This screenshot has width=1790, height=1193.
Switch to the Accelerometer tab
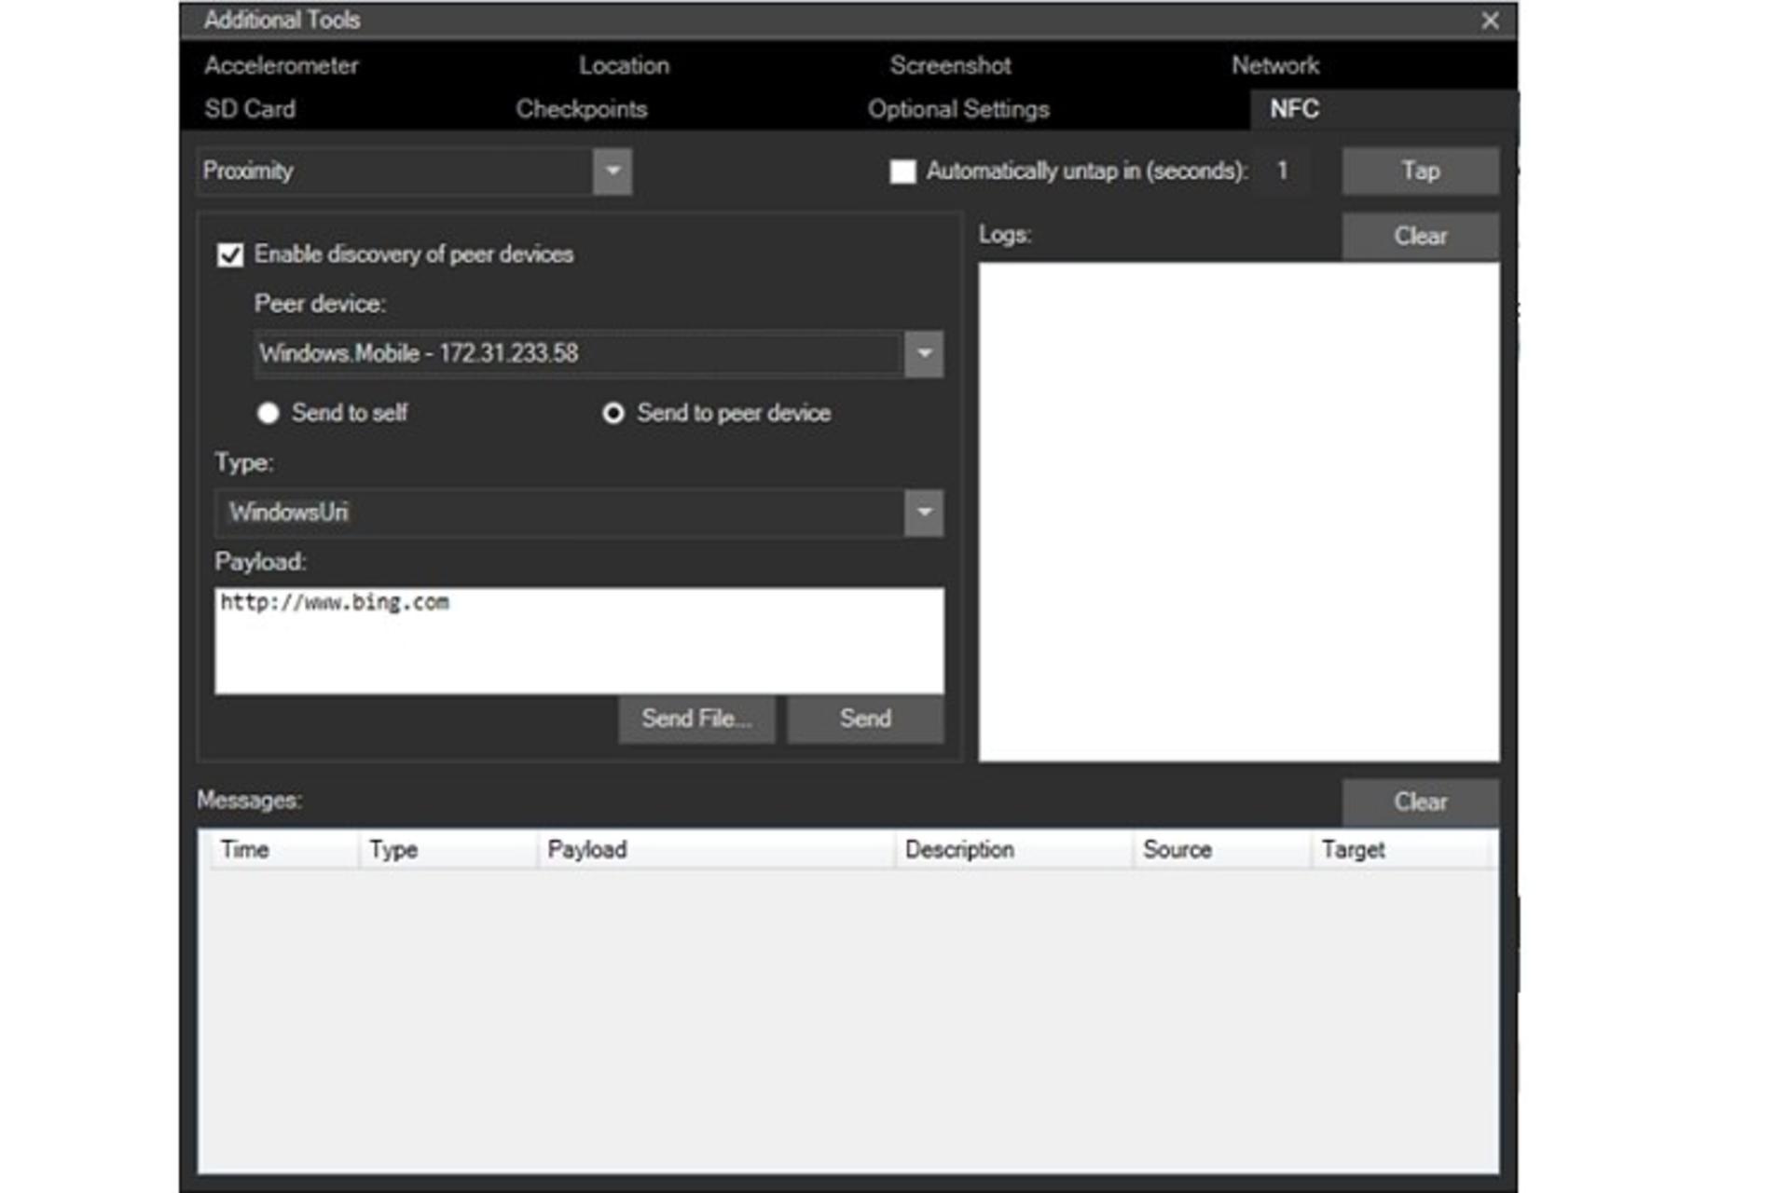(x=282, y=65)
